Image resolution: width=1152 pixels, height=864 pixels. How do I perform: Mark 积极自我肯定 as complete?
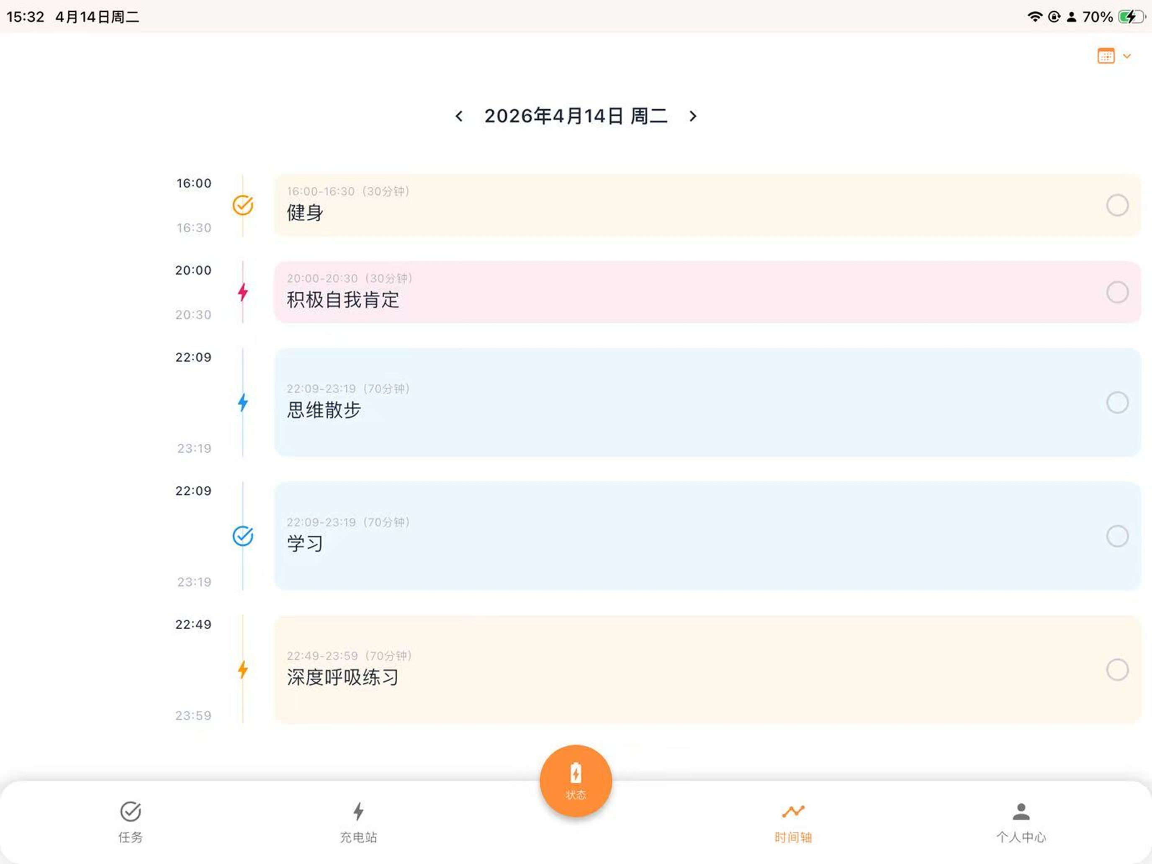point(1117,292)
